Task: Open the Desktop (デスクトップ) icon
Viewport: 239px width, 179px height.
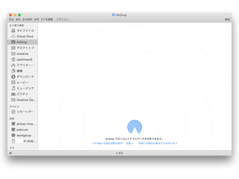Action: click(13, 48)
